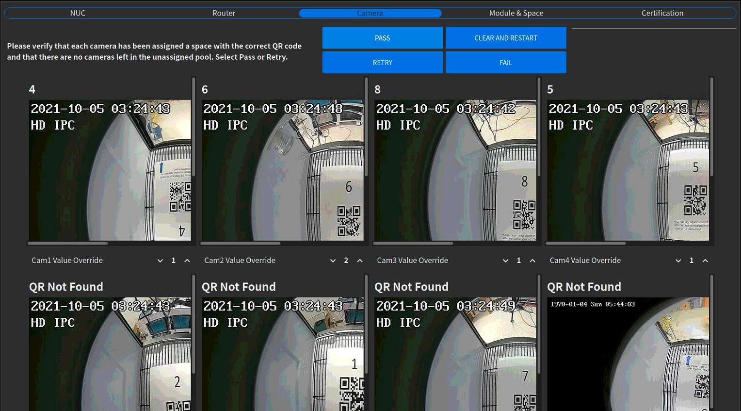Decrease Cam1 Value Override with down chevron
This screenshot has width=741, height=411.
(x=160, y=261)
